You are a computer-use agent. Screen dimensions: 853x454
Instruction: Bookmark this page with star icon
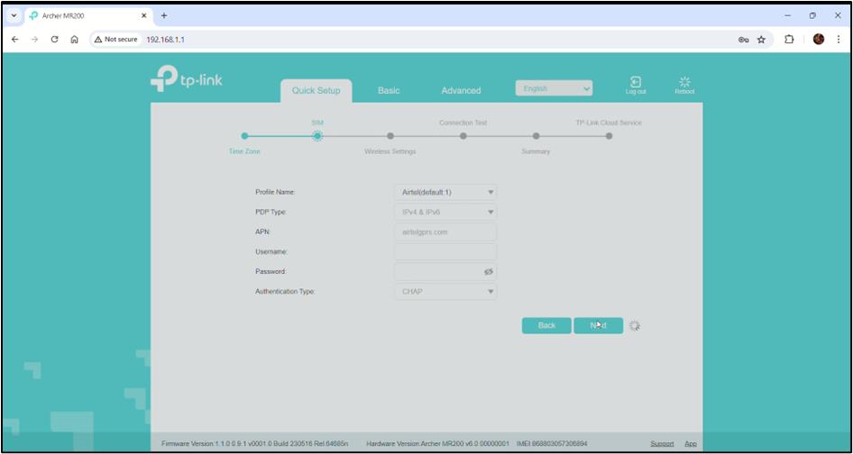click(x=761, y=40)
